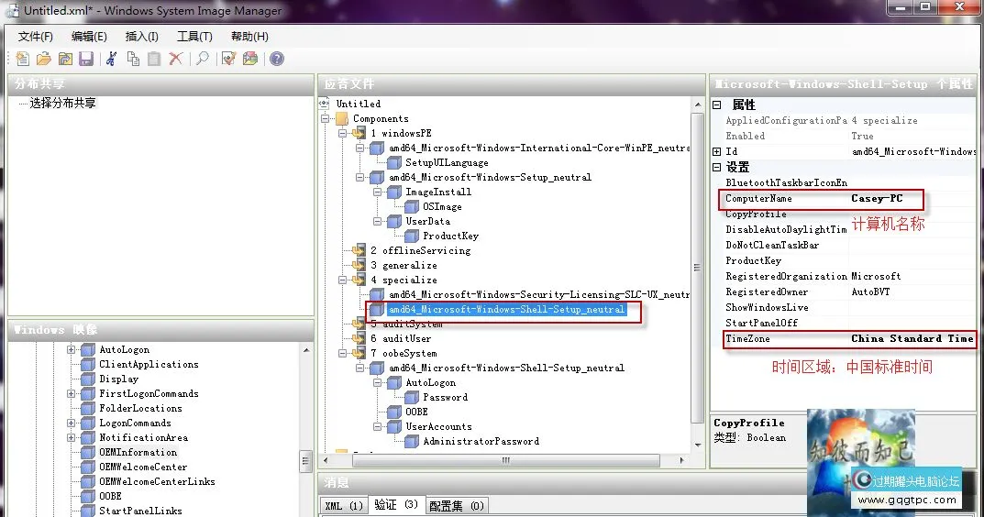The width and height of the screenshot is (984, 517).
Task: Open the 插入(I) menu
Action: pos(141,37)
